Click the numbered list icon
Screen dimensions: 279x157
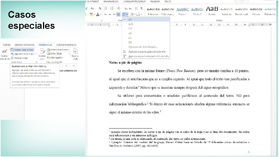click(112, 8)
